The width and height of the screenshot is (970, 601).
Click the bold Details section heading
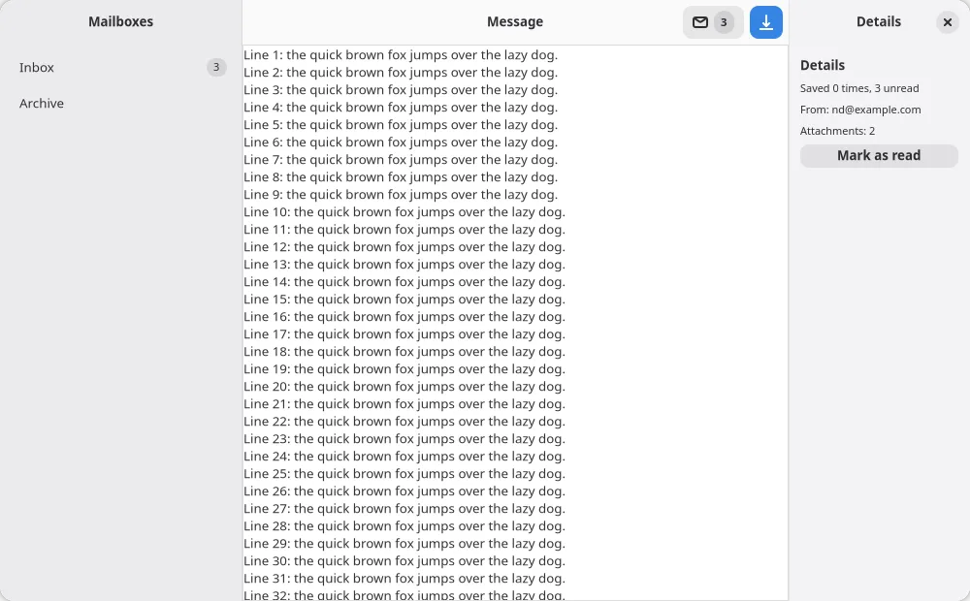pyautogui.click(x=823, y=66)
